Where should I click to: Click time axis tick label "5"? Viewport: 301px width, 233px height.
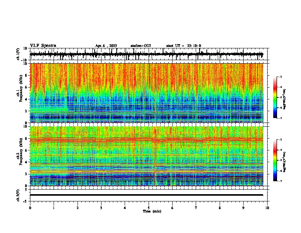click(x=149, y=208)
